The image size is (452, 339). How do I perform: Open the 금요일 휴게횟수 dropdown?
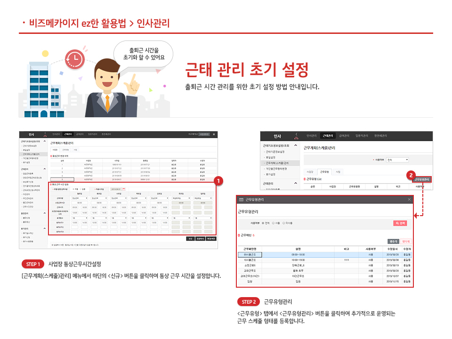(x=159, y=218)
